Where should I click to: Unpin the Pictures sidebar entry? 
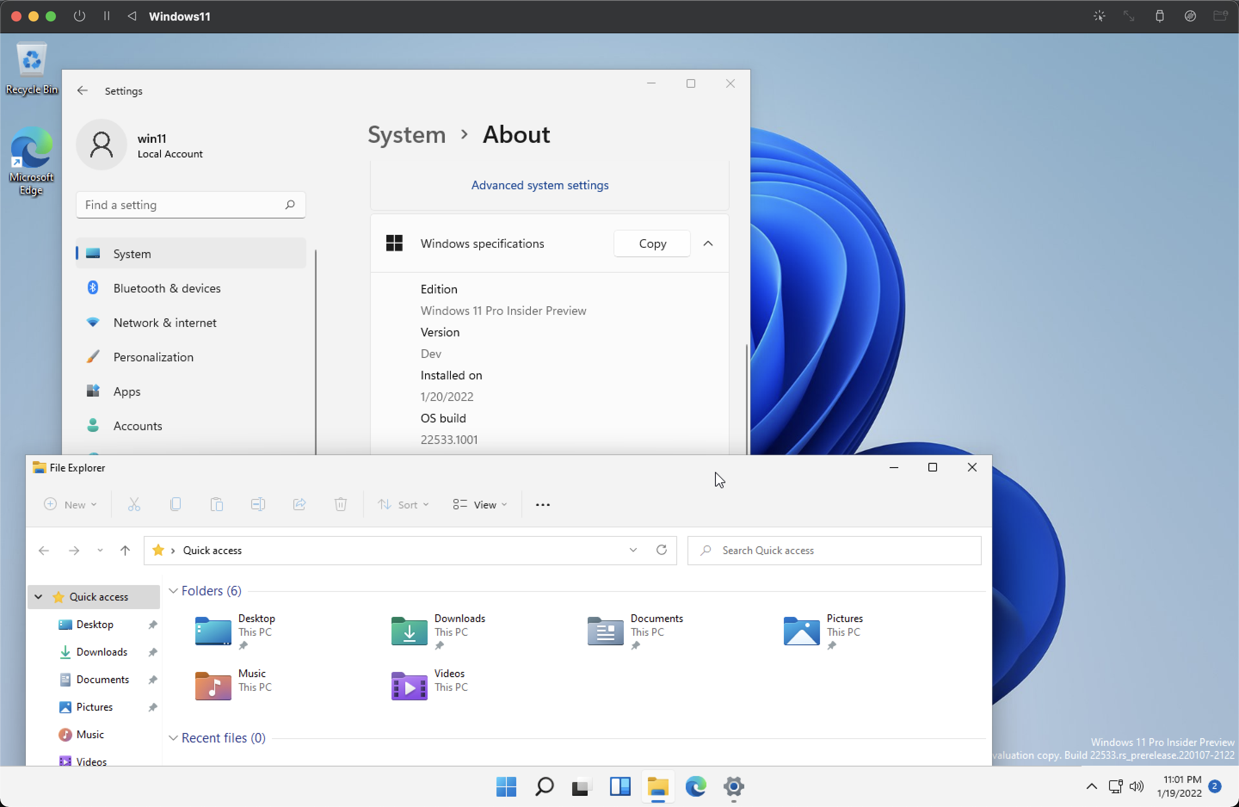pos(153,707)
